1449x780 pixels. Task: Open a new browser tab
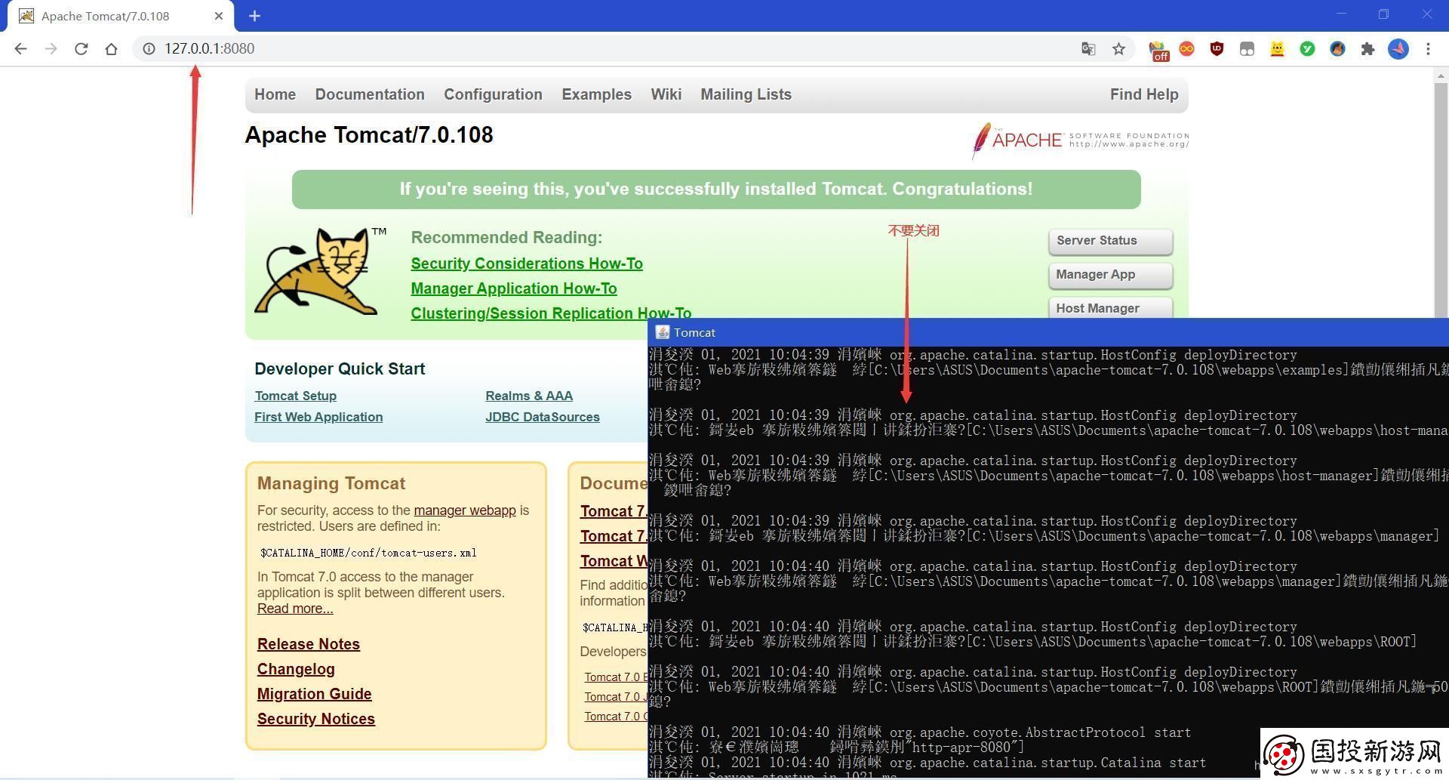[x=254, y=16]
